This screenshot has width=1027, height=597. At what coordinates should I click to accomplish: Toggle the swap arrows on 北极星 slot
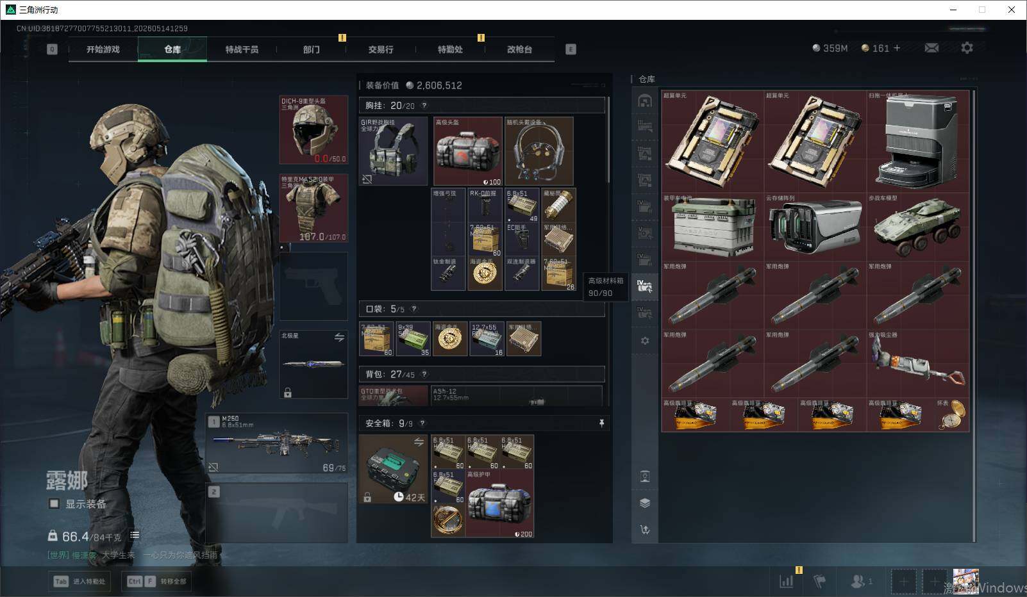(x=339, y=337)
